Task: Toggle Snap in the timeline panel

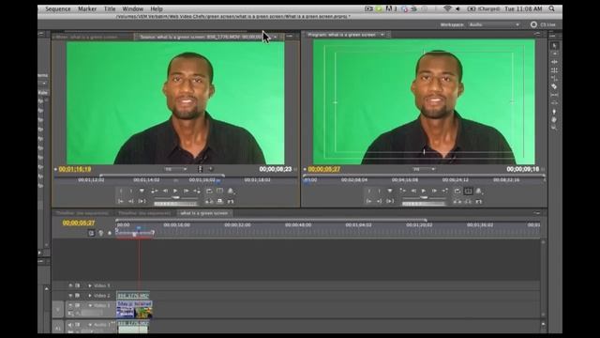Action: (92, 233)
